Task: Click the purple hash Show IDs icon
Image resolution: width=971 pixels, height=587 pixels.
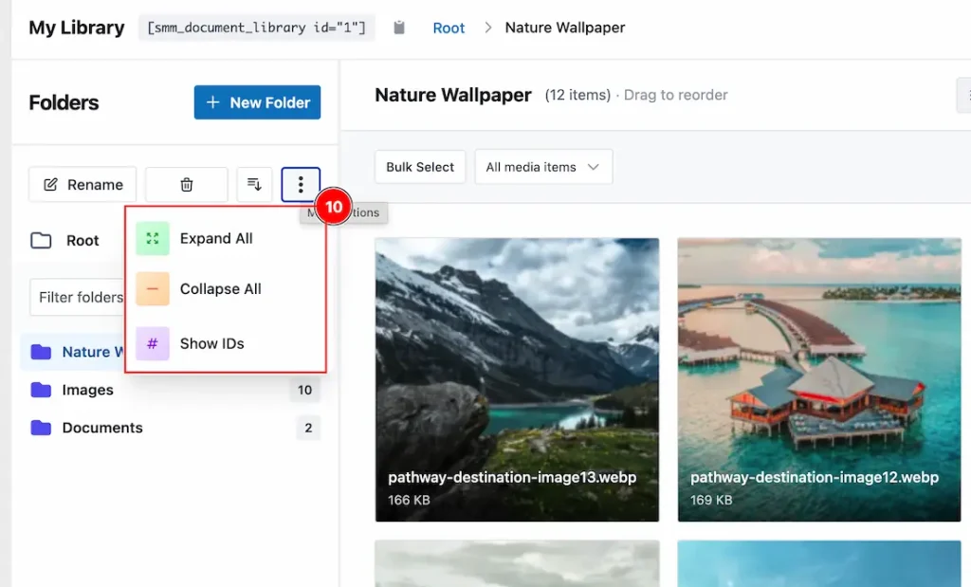Action: [153, 343]
